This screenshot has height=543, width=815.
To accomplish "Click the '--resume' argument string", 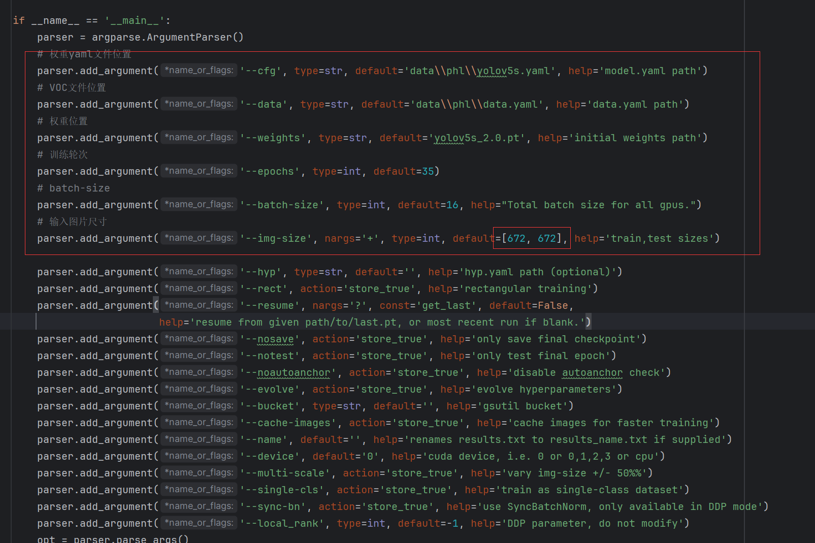I will (x=270, y=305).
